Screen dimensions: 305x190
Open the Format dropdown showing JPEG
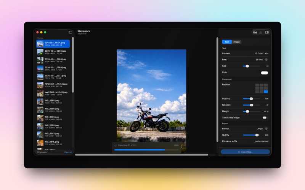(262, 129)
